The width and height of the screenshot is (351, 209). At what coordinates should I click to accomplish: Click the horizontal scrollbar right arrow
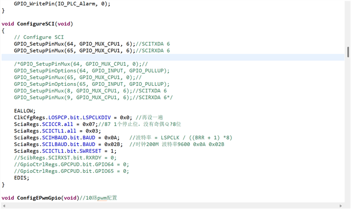341,206
